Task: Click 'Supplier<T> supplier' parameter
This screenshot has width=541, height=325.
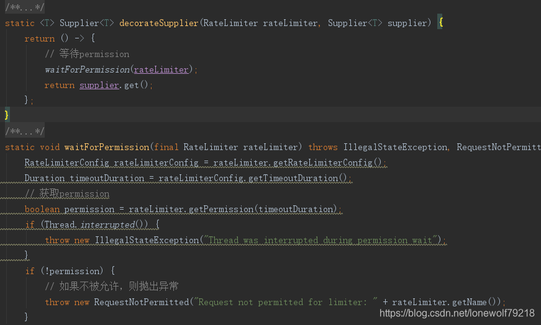Action: coord(377,23)
